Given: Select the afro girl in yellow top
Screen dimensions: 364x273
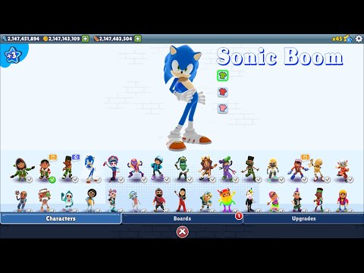Looking at the screenshot, I should [x=91, y=200].
